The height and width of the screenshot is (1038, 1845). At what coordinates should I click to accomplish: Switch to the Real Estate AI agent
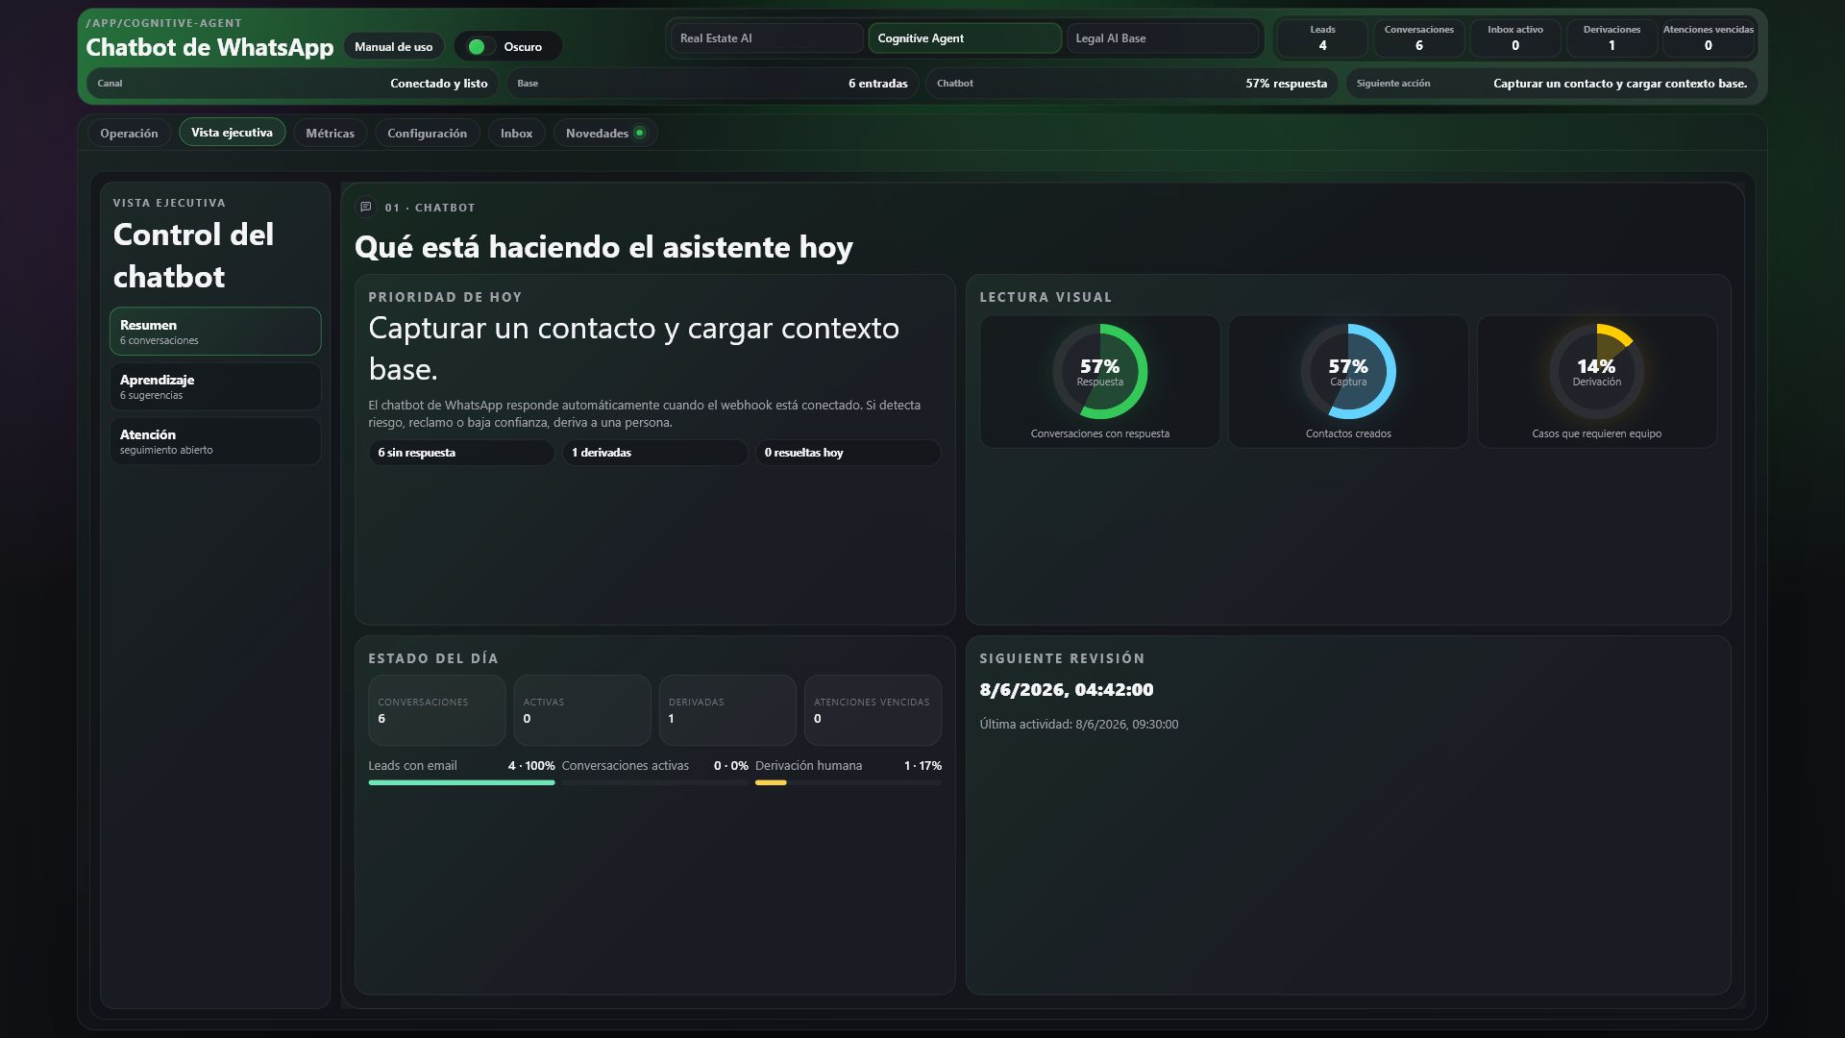pos(767,38)
